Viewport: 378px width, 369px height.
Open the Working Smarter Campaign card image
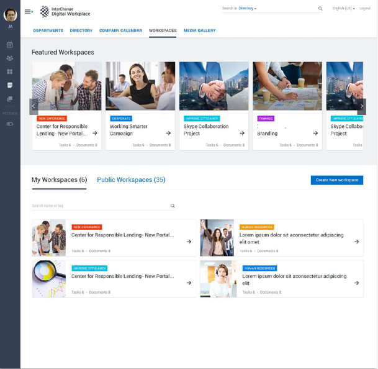tap(140, 86)
